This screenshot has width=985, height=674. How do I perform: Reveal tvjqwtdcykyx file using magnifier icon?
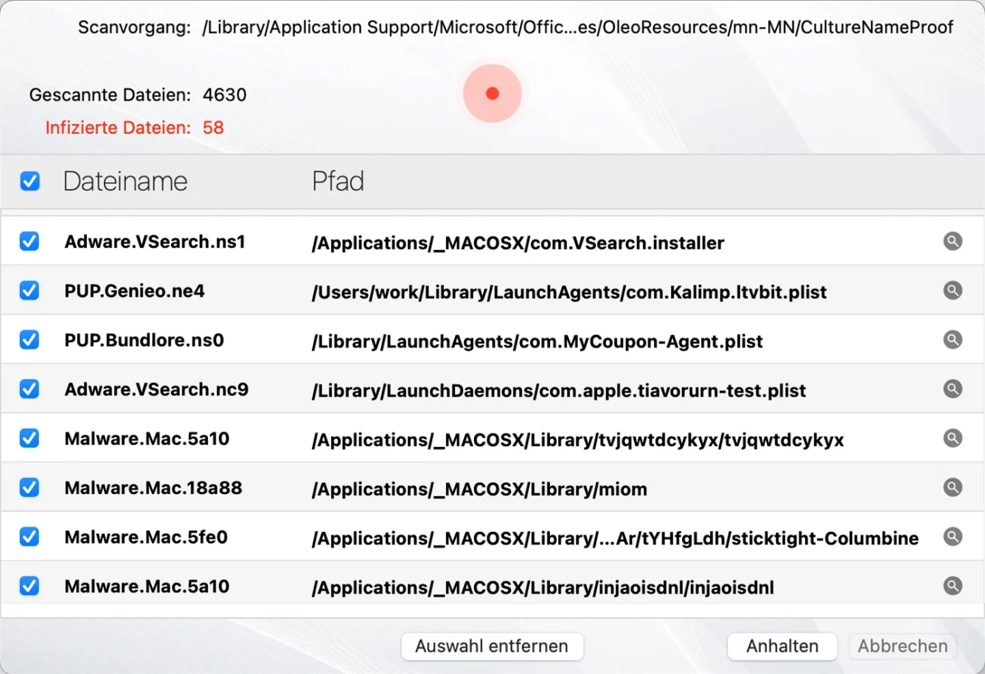pos(953,438)
